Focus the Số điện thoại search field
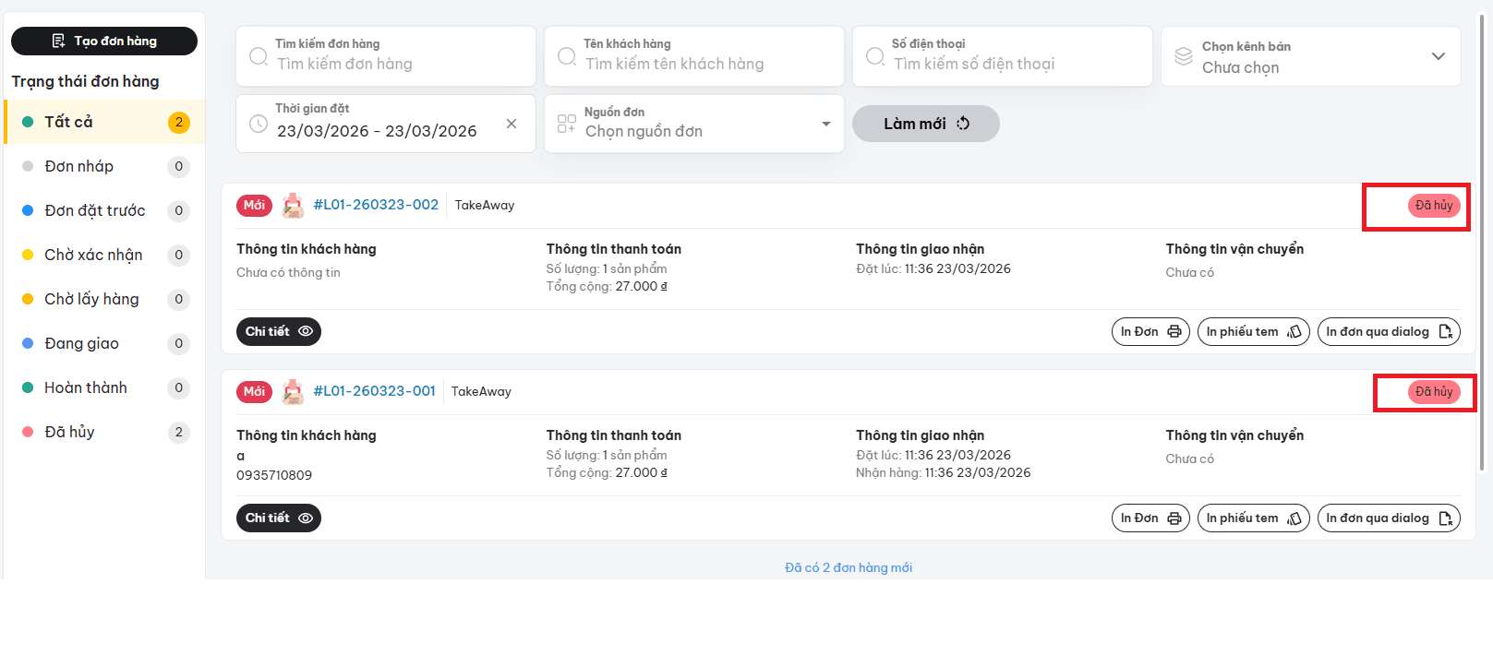This screenshot has width=1493, height=655. pos(1003,56)
